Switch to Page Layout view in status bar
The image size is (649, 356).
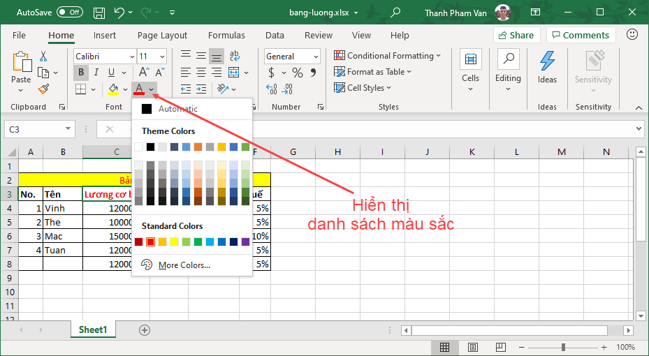tap(473, 347)
